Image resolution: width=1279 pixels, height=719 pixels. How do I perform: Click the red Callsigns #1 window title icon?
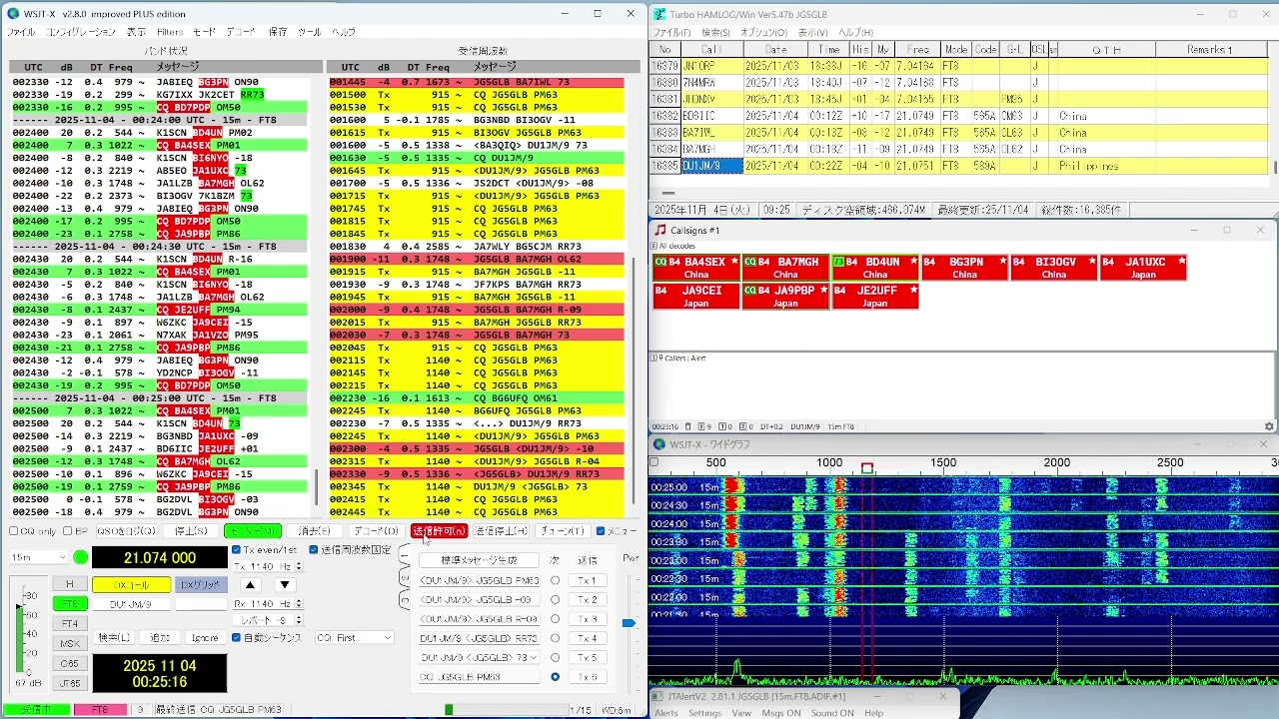[659, 230]
